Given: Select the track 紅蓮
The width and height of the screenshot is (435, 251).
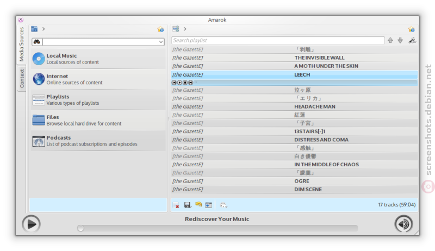Looking at the screenshot, I should point(294,115).
